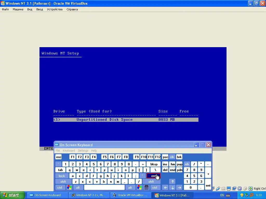Click the VirtualBox USB devices status icon
The image size is (266, 199).
218,188
